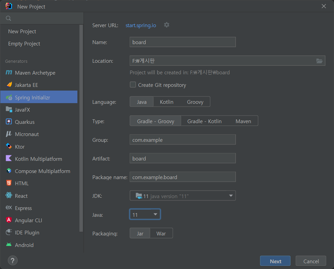Select Empty Project in sidebar
This screenshot has height=269, width=334.
click(24, 44)
